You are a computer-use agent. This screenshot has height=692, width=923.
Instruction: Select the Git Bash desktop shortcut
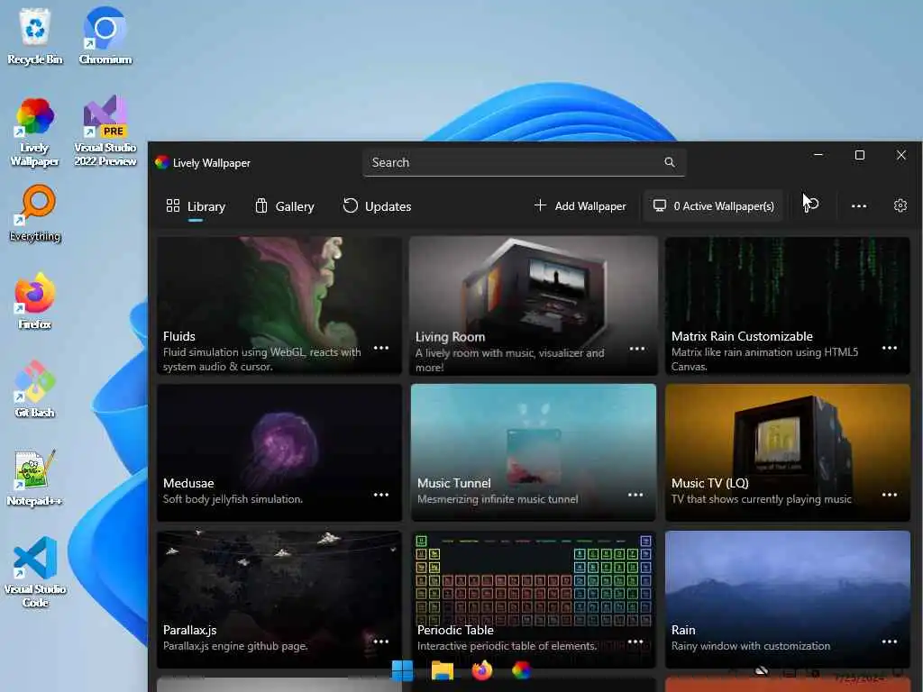(x=35, y=389)
